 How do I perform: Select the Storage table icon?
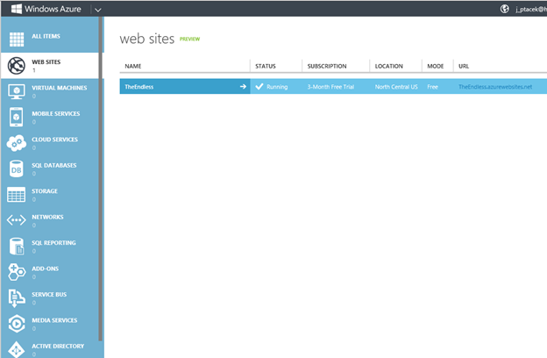(x=17, y=195)
